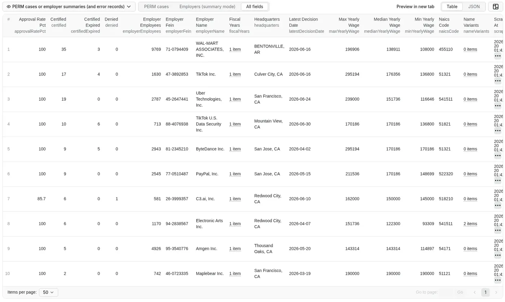
Task: Click the min yearly wage value 93309
Action: (428, 224)
